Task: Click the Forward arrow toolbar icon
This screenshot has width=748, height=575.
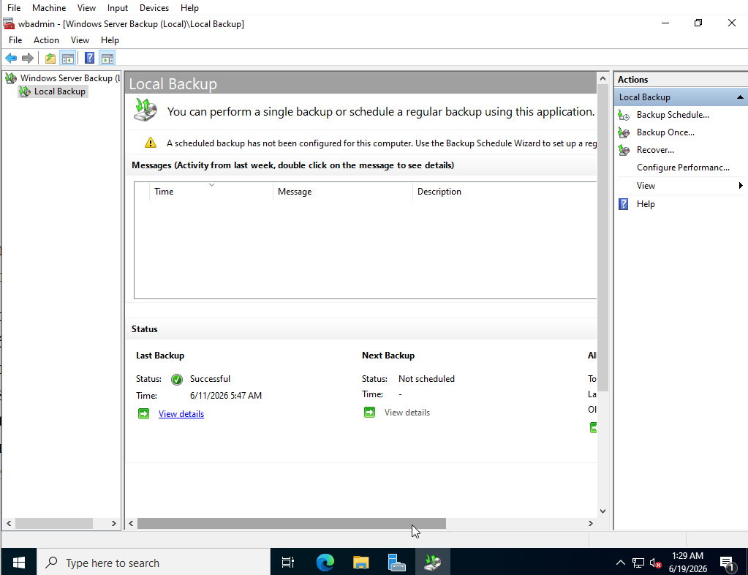Action: click(28, 59)
